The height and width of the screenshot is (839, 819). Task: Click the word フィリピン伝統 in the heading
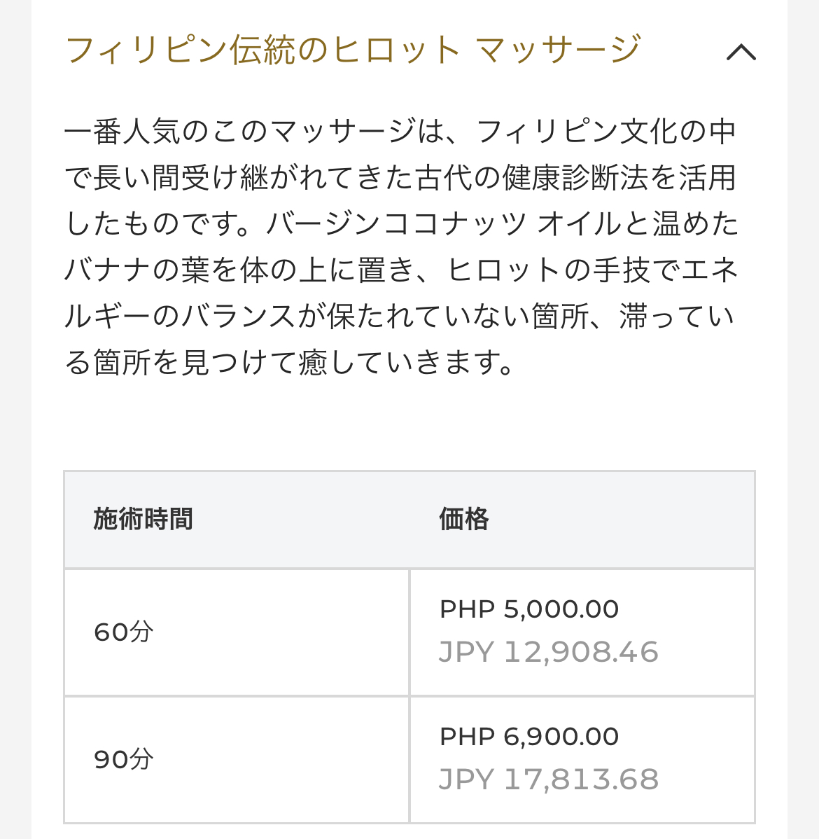pyautogui.click(x=180, y=50)
